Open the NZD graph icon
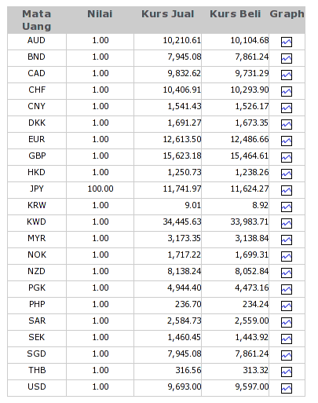Viewport: 318px width, 403px height. 287,273
